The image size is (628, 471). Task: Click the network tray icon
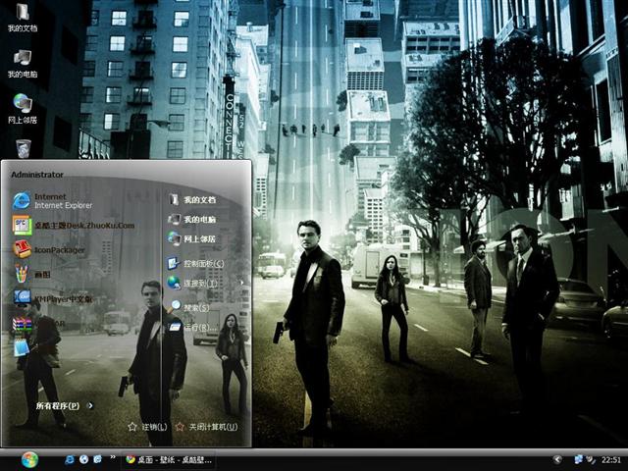point(578,460)
